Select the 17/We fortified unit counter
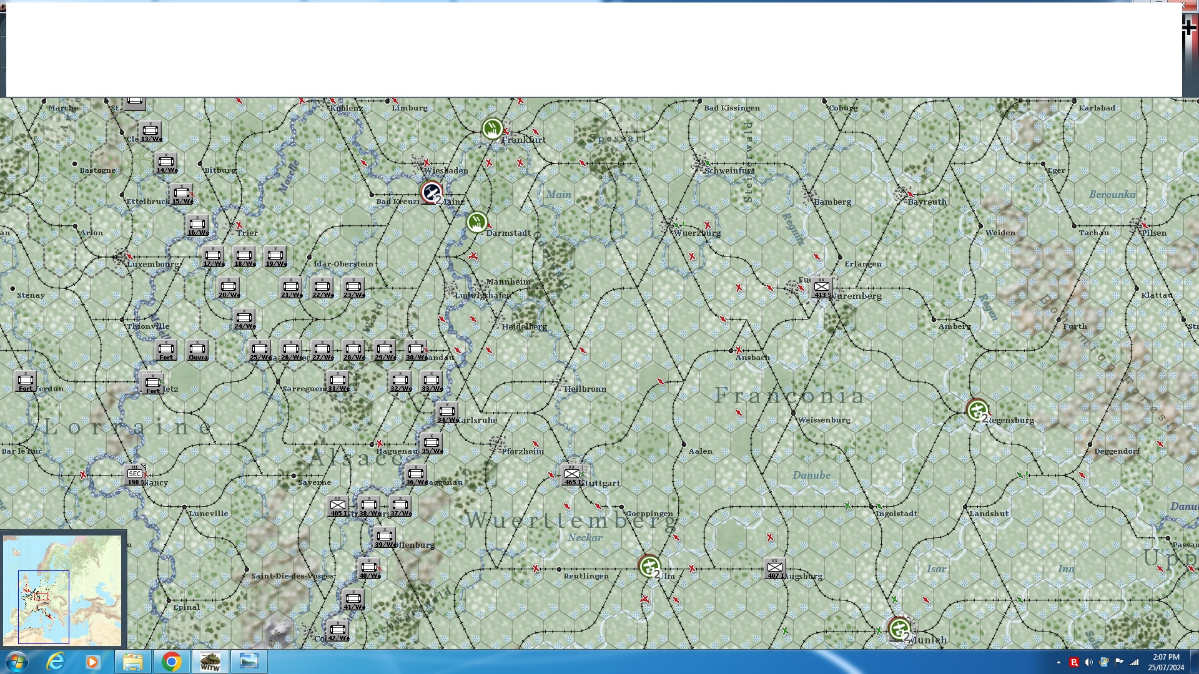 point(213,256)
